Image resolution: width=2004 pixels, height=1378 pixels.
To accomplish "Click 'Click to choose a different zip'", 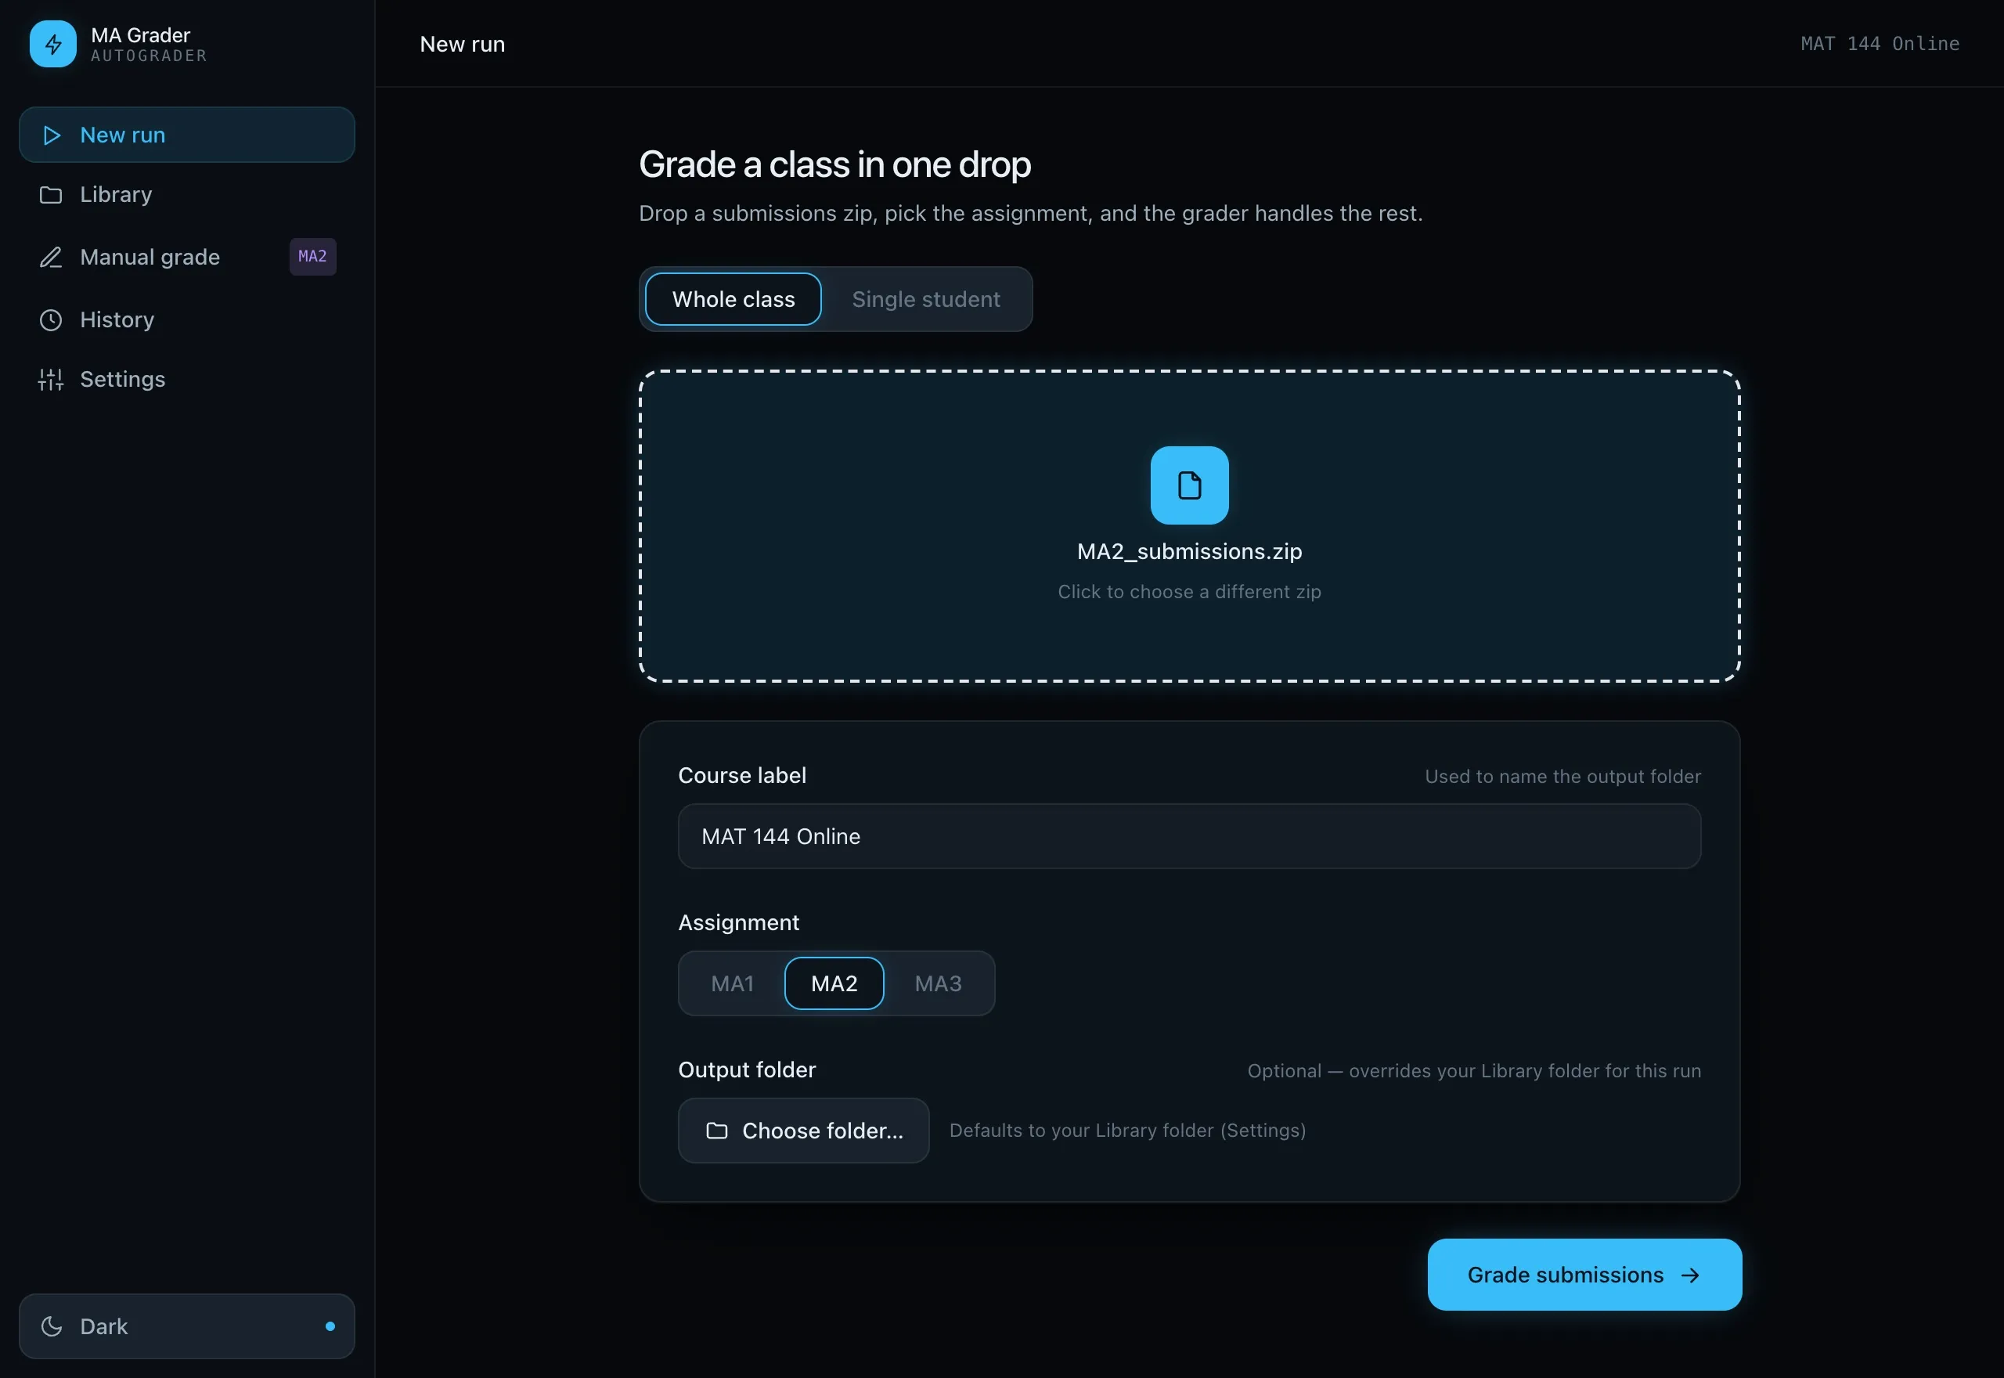I will pyautogui.click(x=1189, y=592).
